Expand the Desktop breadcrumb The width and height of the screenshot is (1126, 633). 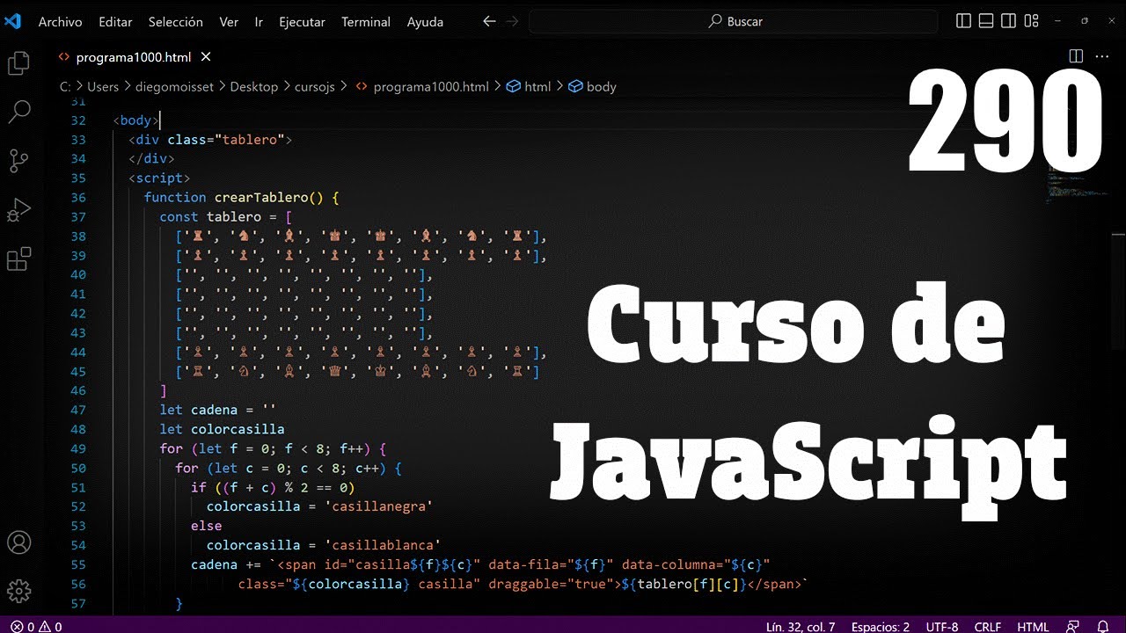point(254,86)
